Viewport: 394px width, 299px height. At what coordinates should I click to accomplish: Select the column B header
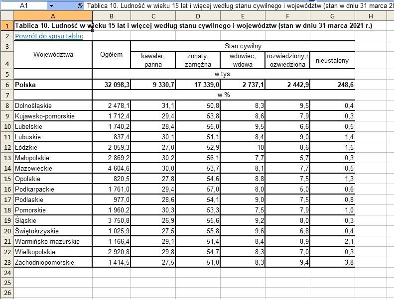111,16
